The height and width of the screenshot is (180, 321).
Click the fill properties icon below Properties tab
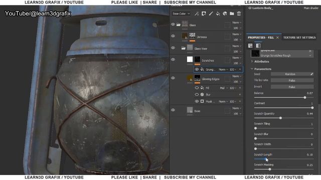point(250,45)
